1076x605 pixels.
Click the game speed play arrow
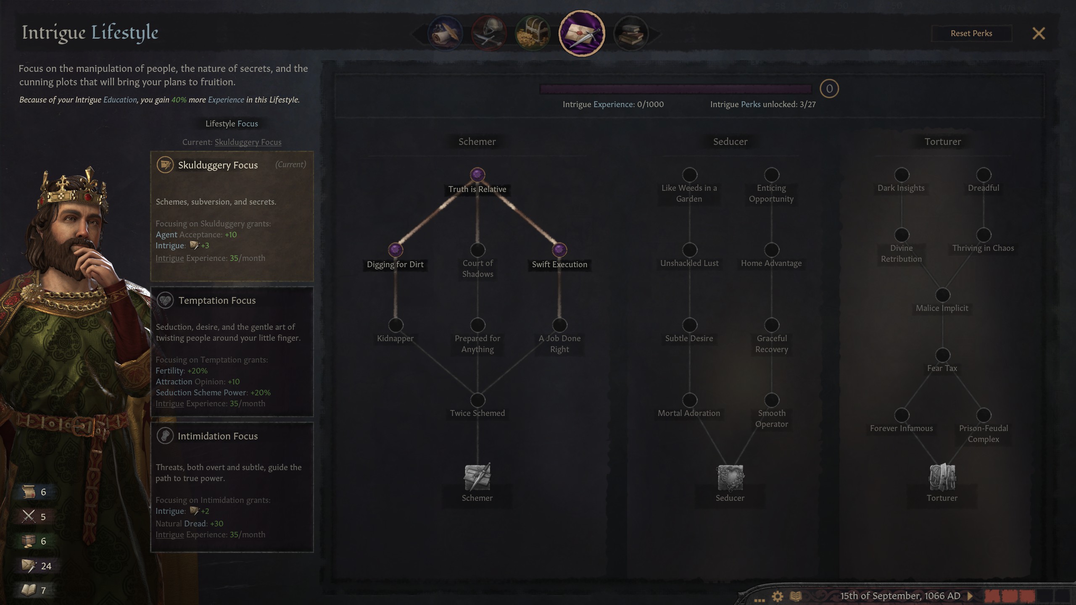point(970,596)
